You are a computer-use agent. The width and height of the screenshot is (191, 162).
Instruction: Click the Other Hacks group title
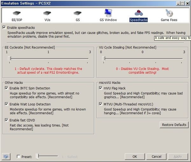coord(14,83)
